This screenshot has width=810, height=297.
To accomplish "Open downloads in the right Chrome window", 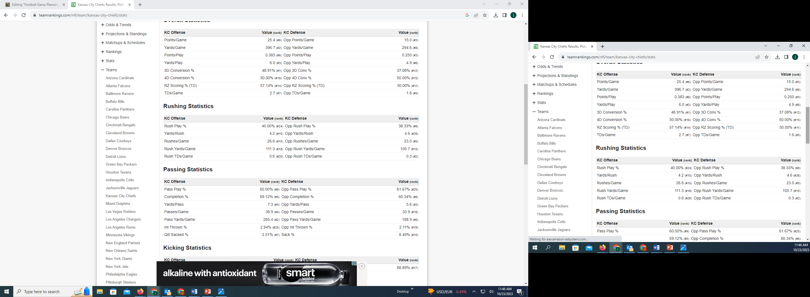I will point(778,57).
